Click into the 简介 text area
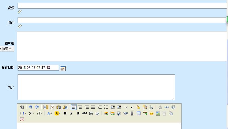 click(96, 87)
